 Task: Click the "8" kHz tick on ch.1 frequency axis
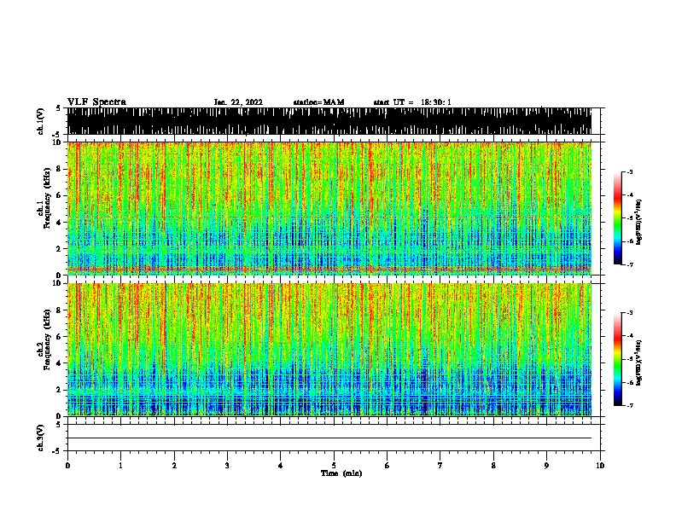(59, 169)
